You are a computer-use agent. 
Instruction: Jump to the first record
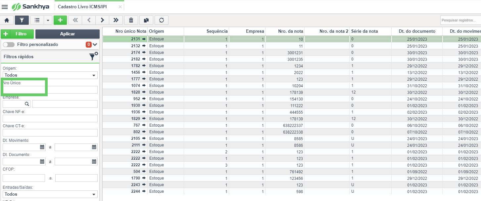75,20
